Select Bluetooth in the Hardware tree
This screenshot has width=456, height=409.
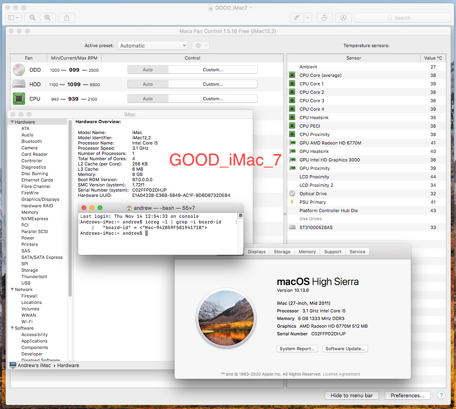click(31, 141)
